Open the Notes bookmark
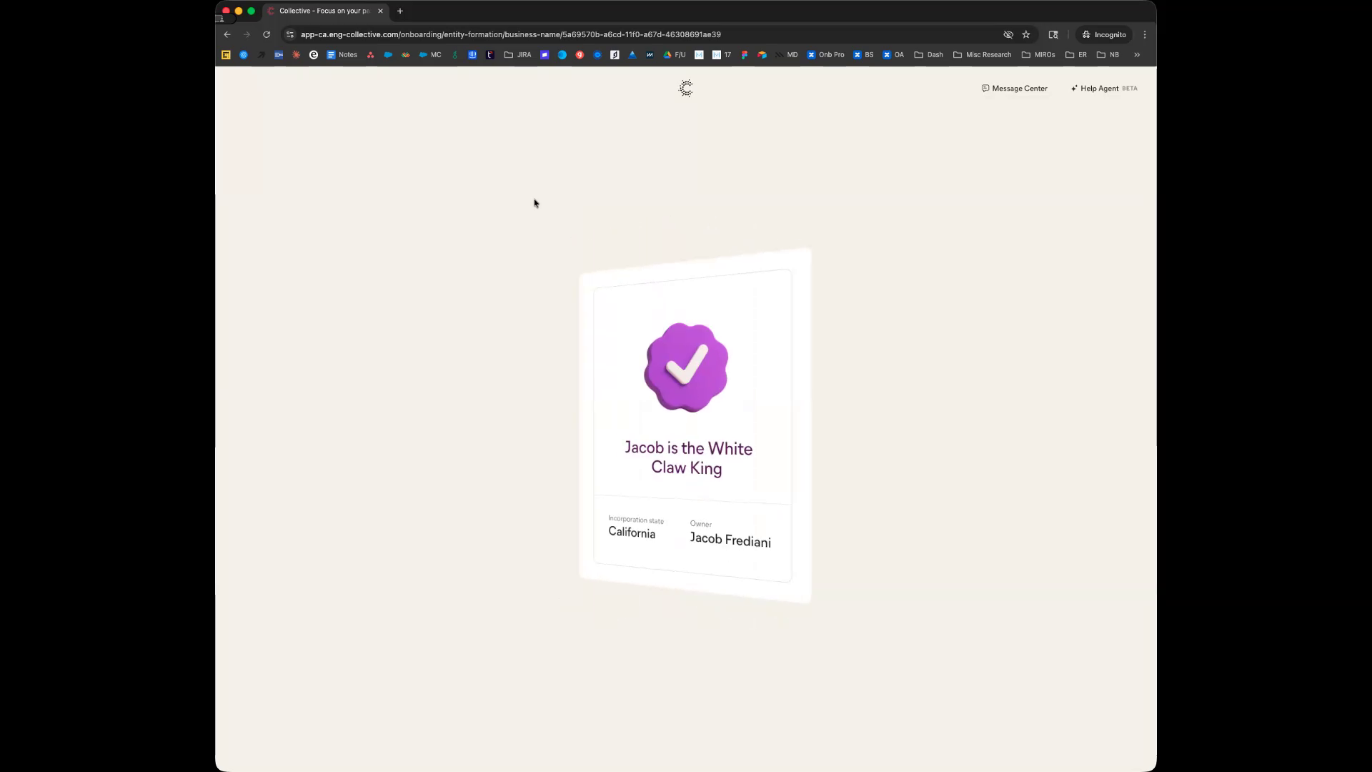The image size is (1372, 772). pyautogui.click(x=342, y=54)
